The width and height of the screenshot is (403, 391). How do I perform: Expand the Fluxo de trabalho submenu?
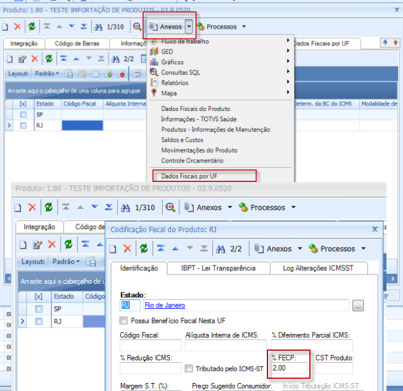[x=288, y=40]
